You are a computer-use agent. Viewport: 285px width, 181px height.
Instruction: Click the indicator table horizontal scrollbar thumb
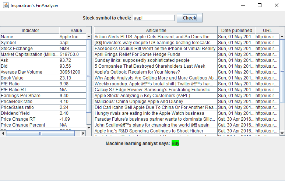point(40,133)
